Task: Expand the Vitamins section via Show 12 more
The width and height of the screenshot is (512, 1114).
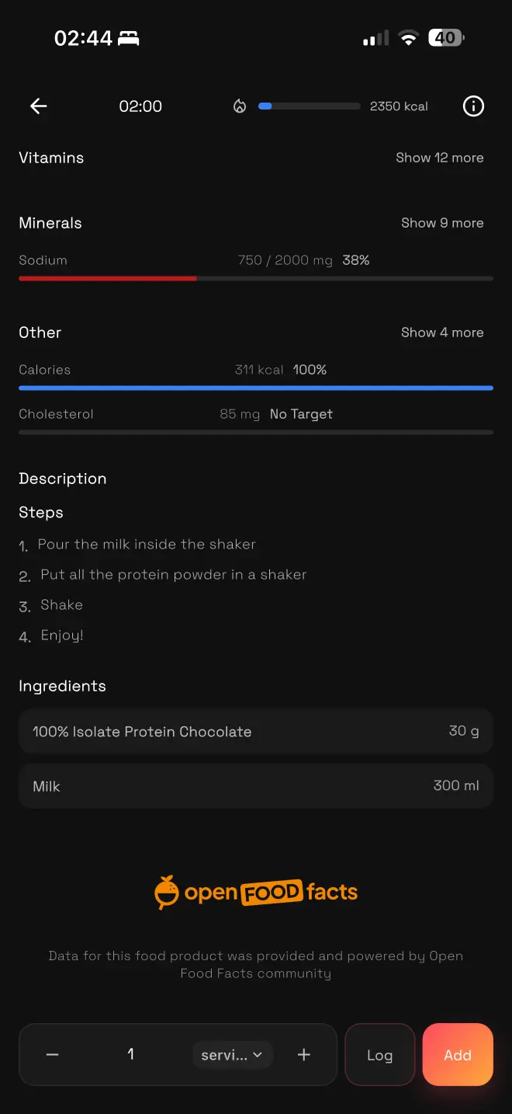Action: (x=439, y=158)
